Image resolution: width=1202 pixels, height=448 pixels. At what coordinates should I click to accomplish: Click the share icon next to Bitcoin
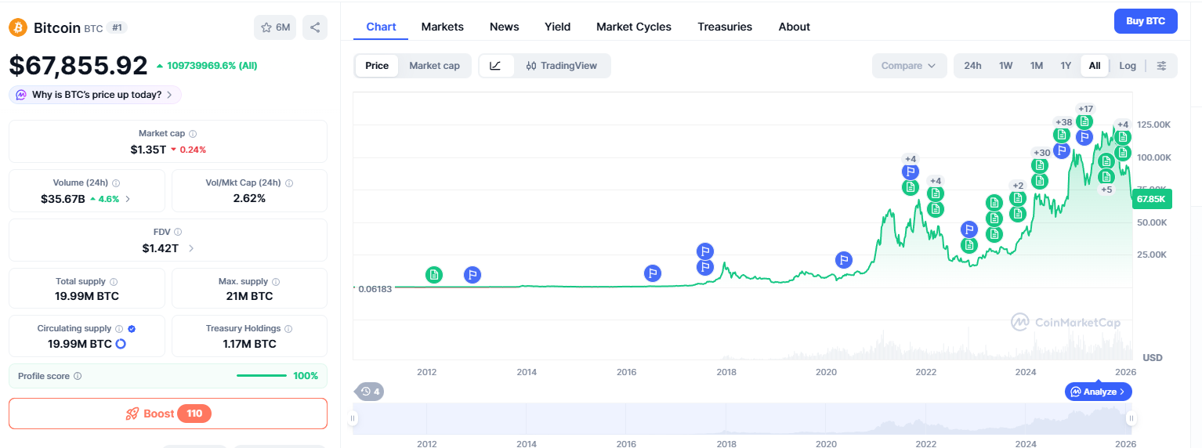click(x=314, y=27)
